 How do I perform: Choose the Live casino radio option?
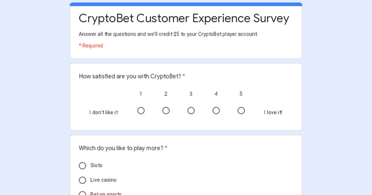coord(82,180)
